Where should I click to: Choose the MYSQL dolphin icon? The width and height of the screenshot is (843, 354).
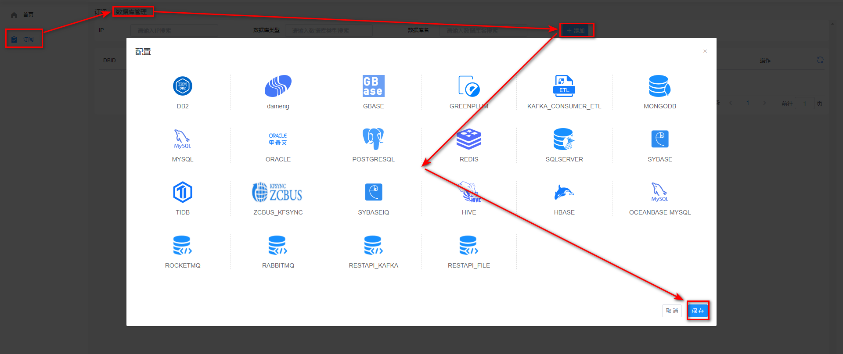click(x=183, y=139)
